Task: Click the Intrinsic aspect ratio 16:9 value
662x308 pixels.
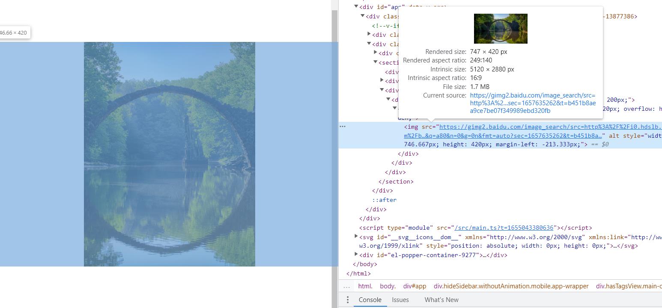Action: point(476,78)
